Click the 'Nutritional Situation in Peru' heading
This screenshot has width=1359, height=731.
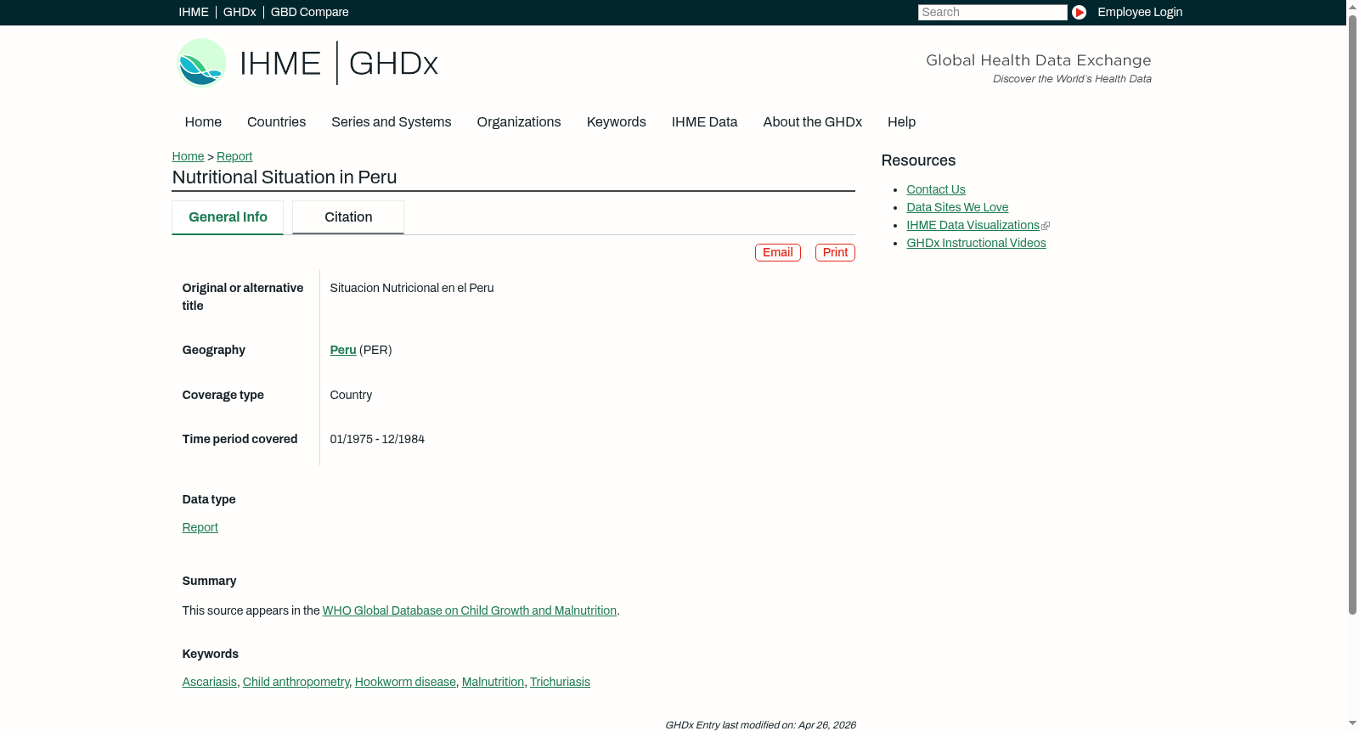(x=285, y=177)
